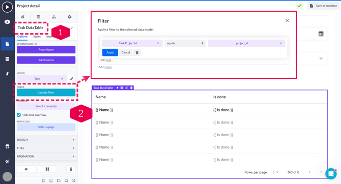Screen dimensions: 341x184
Task: Switch to the landscape tablet viewport icon
Action: [x=59, y=180]
